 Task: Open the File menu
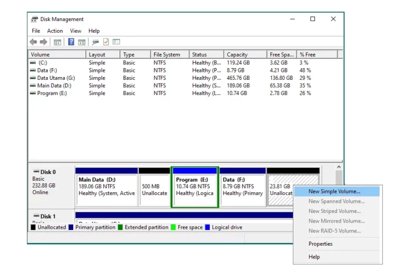coord(36,31)
